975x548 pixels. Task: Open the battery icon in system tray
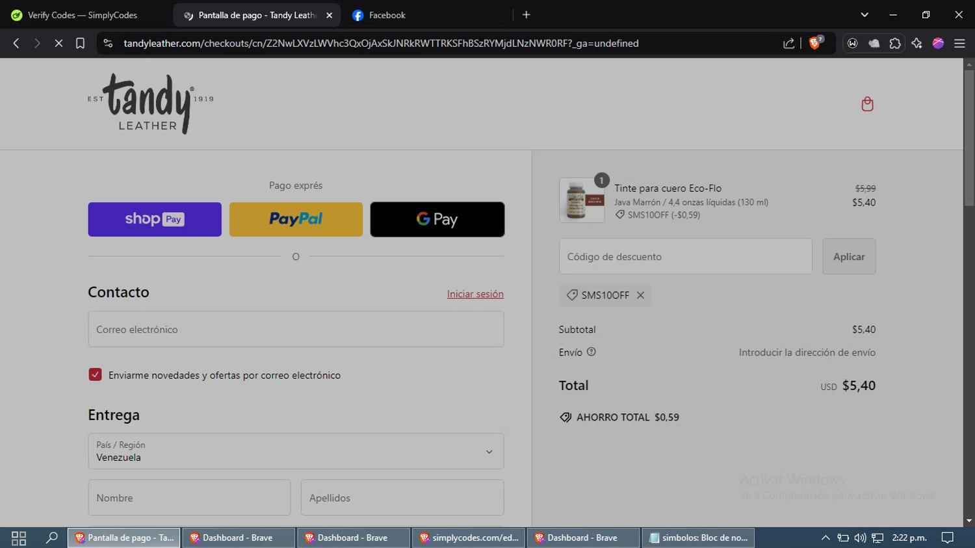click(x=843, y=538)
